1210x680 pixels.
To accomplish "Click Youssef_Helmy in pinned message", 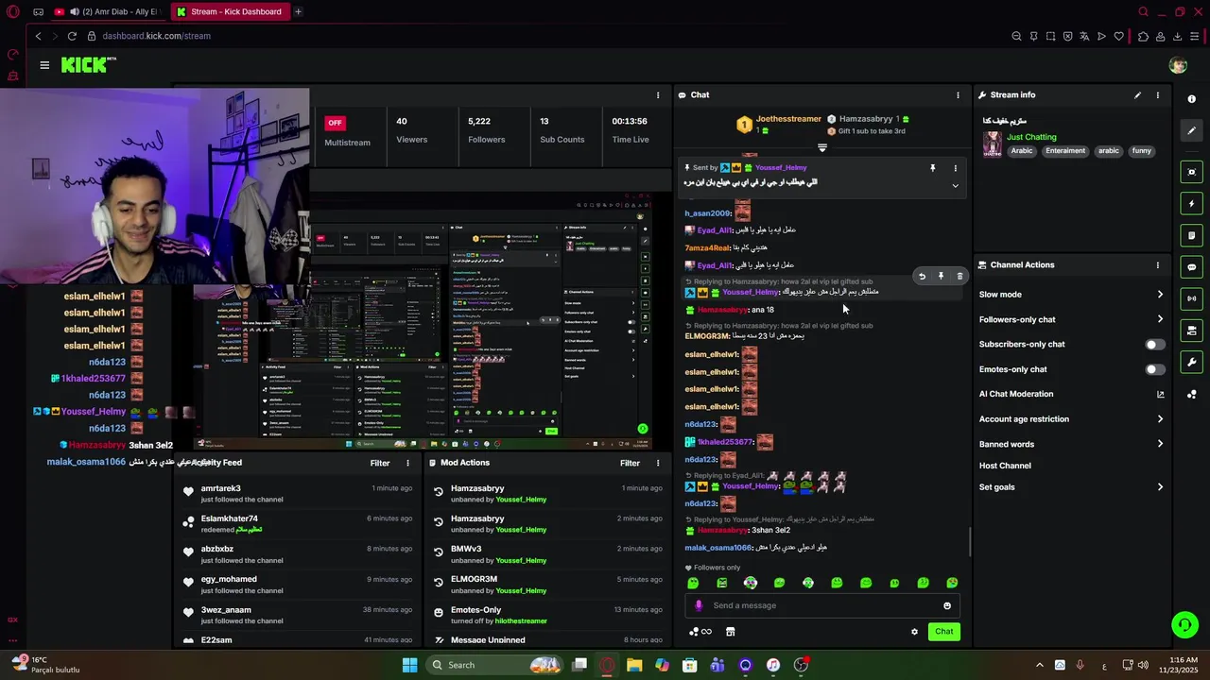I will coord(781,168).
